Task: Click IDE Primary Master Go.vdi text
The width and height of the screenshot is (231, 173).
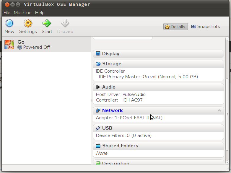Action: click(x=148, y=77)
